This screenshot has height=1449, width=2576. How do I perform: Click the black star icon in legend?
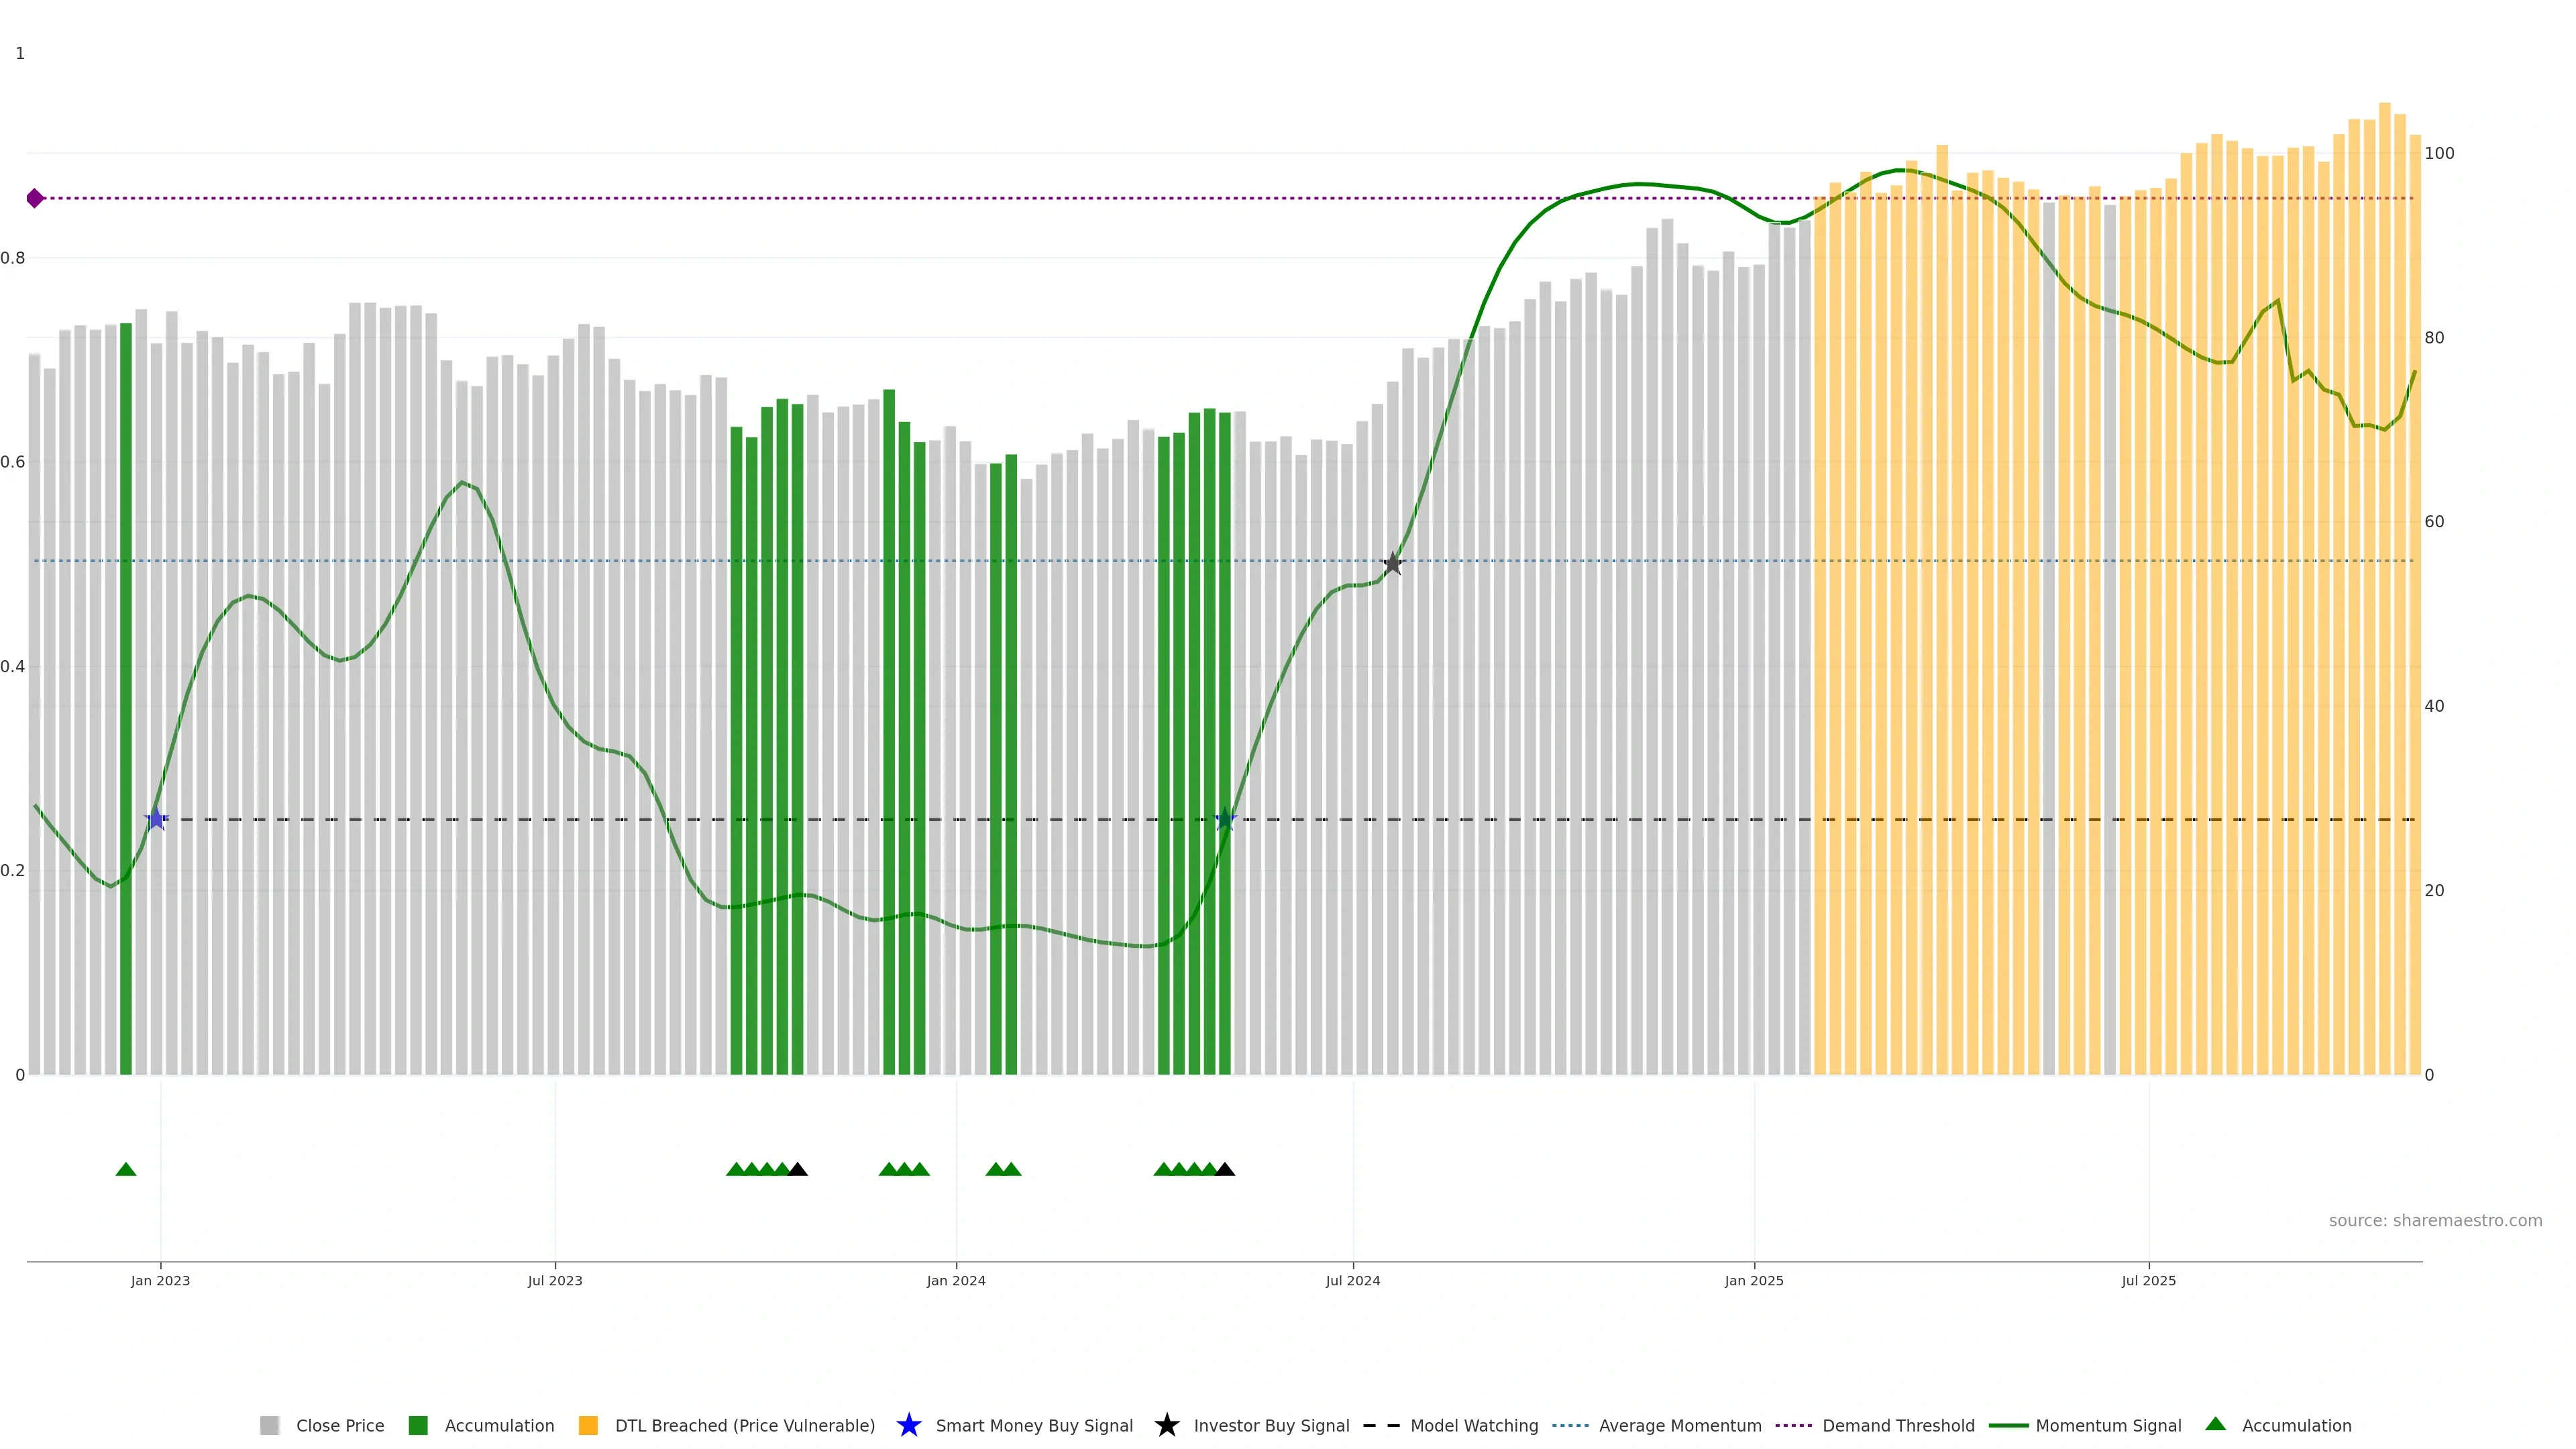1166,1425
